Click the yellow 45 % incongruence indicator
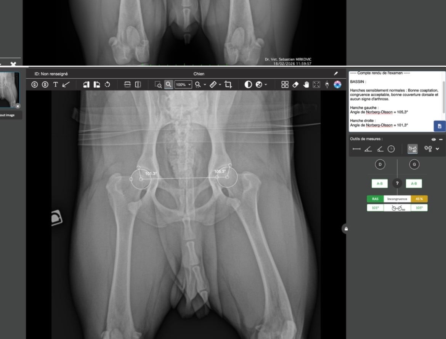Screen dimensions: 446x339 click(419, 199)
